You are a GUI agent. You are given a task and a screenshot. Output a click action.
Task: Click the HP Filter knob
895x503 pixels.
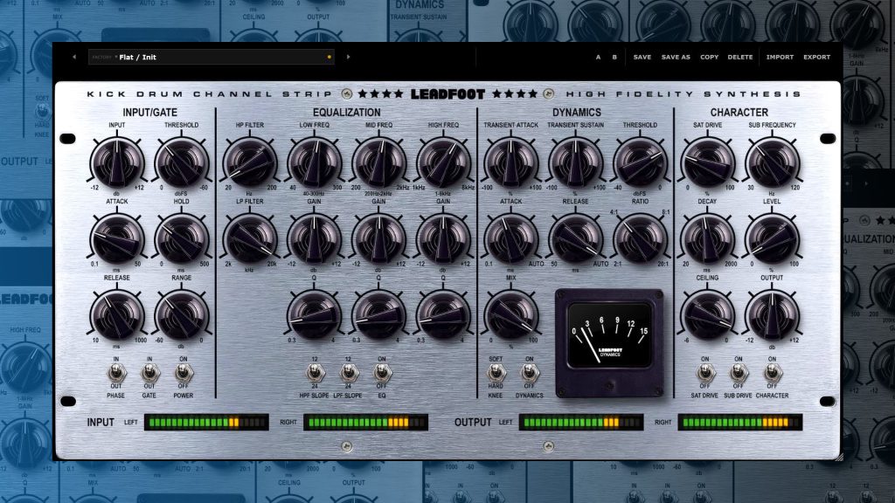[249, 162]
